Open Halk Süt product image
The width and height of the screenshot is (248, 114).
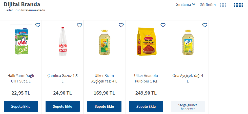(21, 42)
